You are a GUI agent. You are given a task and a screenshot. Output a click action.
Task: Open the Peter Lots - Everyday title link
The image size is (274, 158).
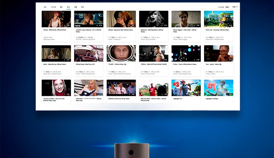tap(217, 30)
